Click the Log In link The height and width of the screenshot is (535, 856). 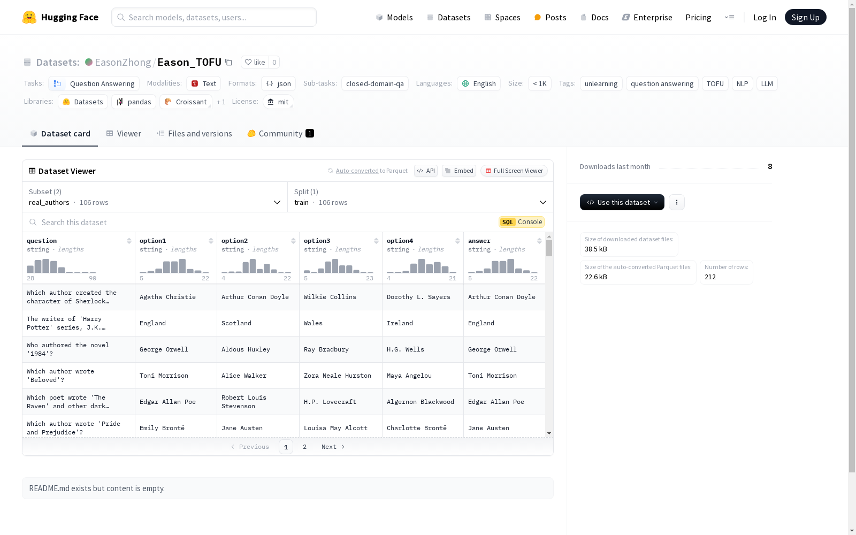[765, 17]
